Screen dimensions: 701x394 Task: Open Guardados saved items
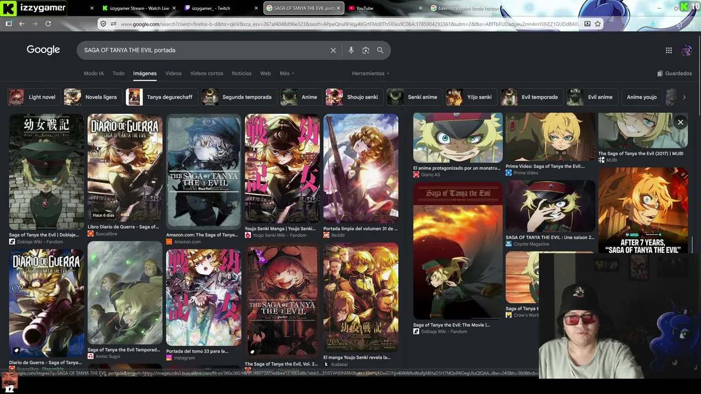pos(675,73)
